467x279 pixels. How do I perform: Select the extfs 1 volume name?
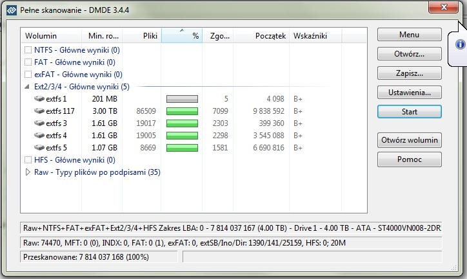coord(56,98)
